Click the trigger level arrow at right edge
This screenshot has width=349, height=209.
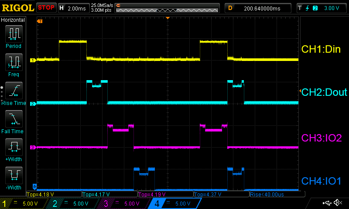300,91
